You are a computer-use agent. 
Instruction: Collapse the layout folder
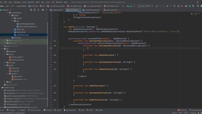coord(4,54)
